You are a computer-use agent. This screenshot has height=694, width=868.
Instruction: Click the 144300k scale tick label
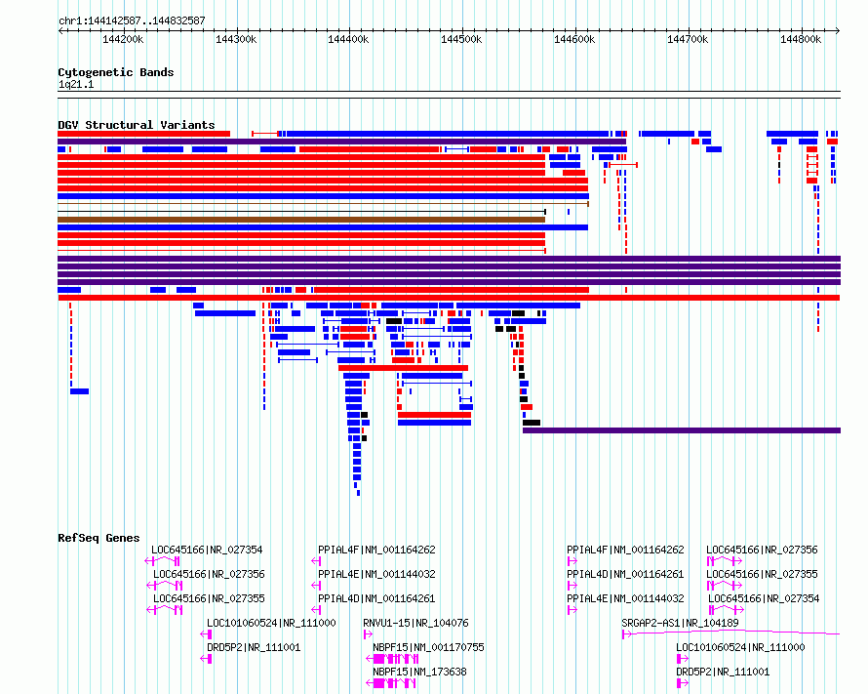coord(236,39)
